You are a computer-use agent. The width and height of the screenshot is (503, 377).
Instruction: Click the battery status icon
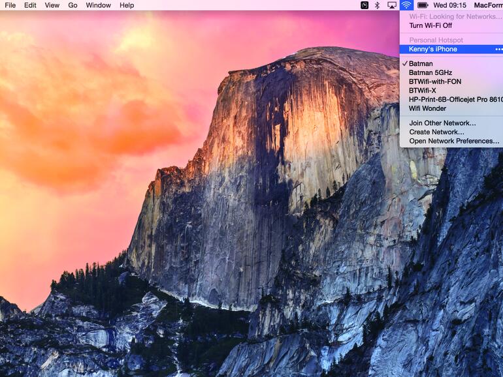click(423, 5)
